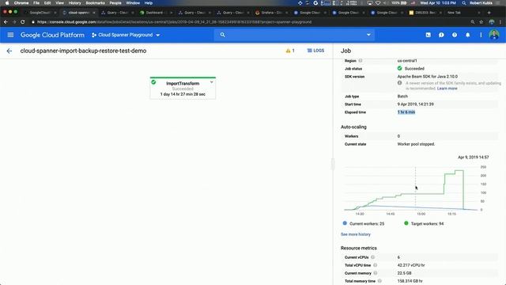Viewport: 506px width, 285px height.
Task: Switch to the Grafana browser tab
Action: click(272, 13)
